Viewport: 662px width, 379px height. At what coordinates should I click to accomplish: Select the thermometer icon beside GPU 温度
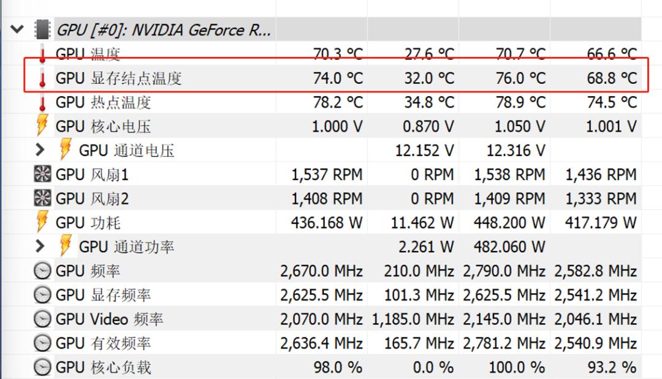click(41, 53)
